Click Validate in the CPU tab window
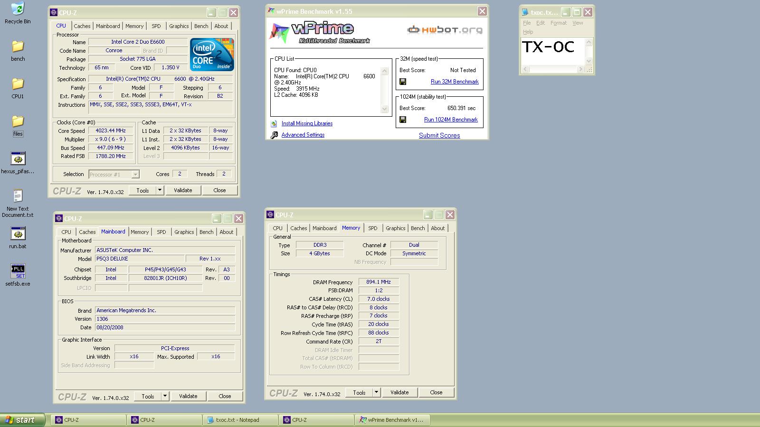The width and height of the screenshot is (760, 427). (x=183, y=190)
